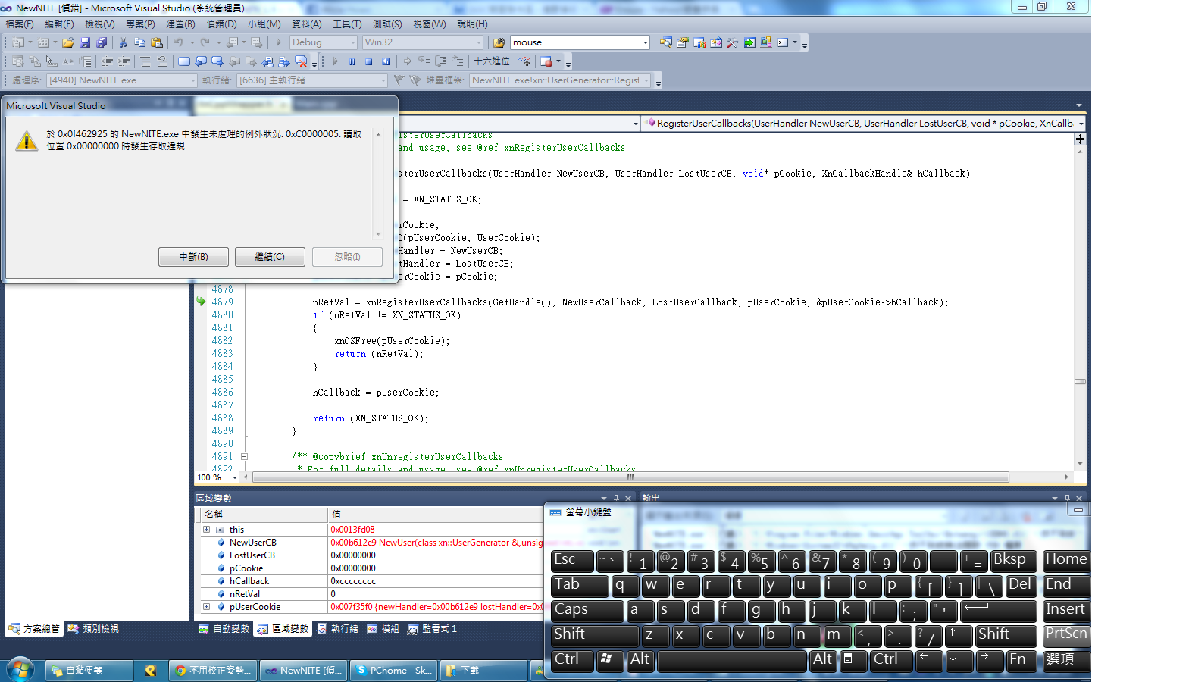Open the process [4940] NewNITE.exe dropdown
Screen dimensions: 1192x682
coord(193,80)
